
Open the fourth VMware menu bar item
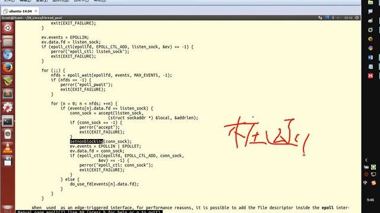pos(61,1)
